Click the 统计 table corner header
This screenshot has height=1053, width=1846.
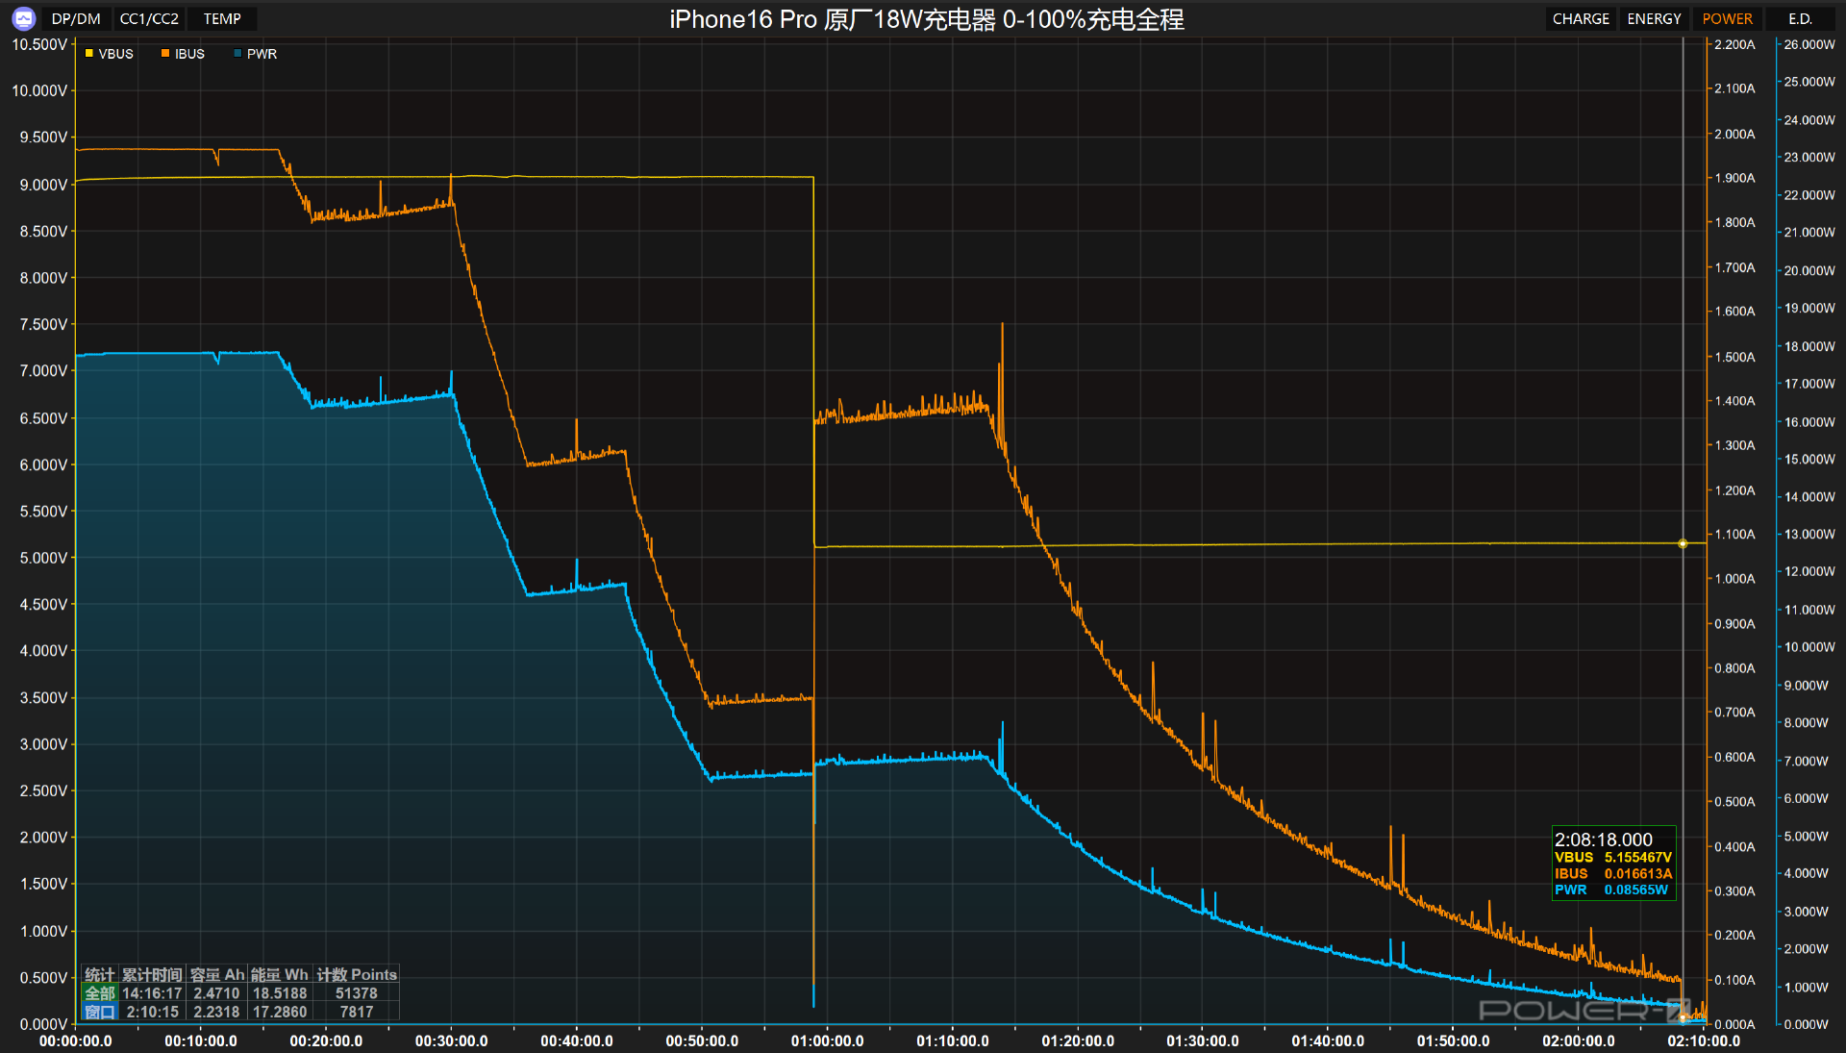[x=100, y=975]
